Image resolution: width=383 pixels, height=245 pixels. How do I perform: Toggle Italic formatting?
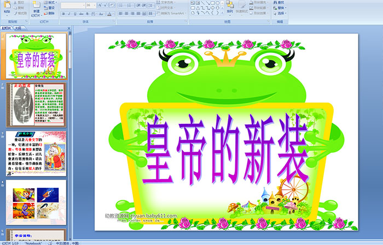pyautogui.click(x=69, y=14)
